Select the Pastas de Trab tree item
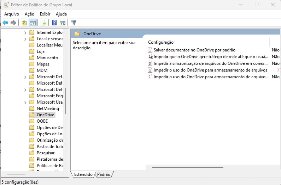 coord(49,147)
